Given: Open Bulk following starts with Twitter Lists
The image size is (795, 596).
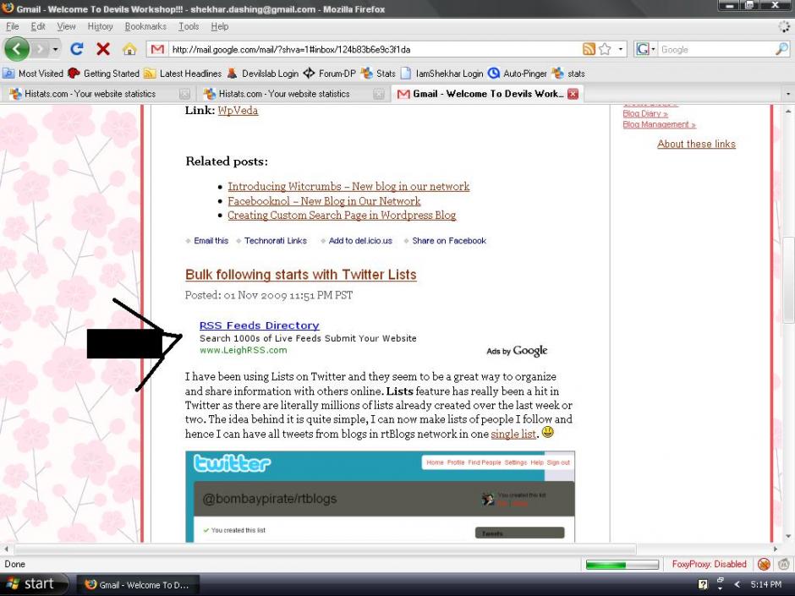Looking at the screenshot, I should 300,275.
